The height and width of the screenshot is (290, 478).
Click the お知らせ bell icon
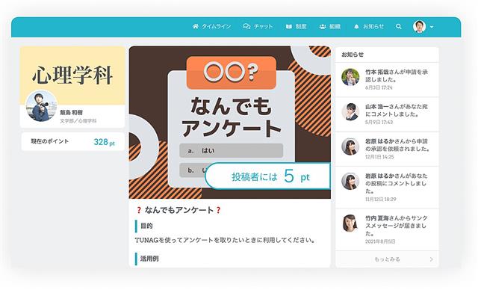pyautogui.click(x=356, y=26)
